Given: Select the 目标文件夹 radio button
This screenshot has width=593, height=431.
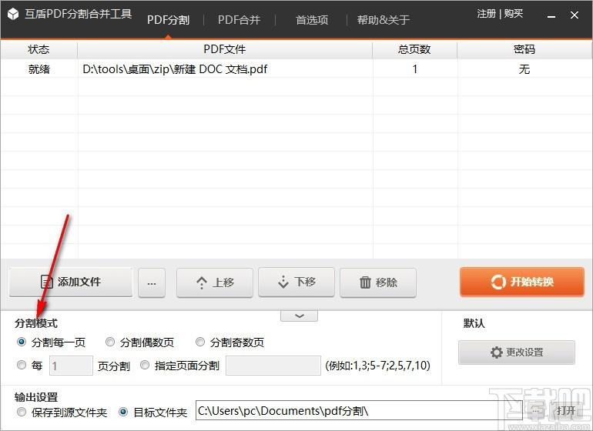Looking at the screenshot, I should [x=123, y=412].
